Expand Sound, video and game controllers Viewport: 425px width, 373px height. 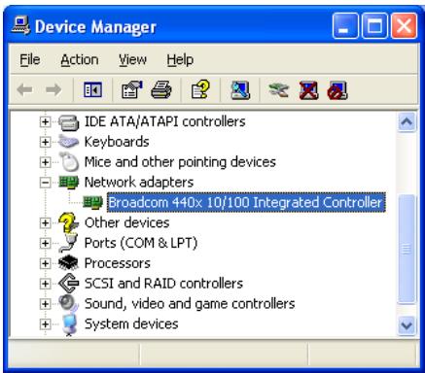(x=45, y=304)
